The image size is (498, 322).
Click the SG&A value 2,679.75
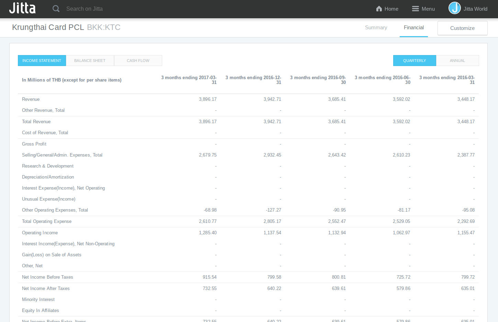coord(208,155)
